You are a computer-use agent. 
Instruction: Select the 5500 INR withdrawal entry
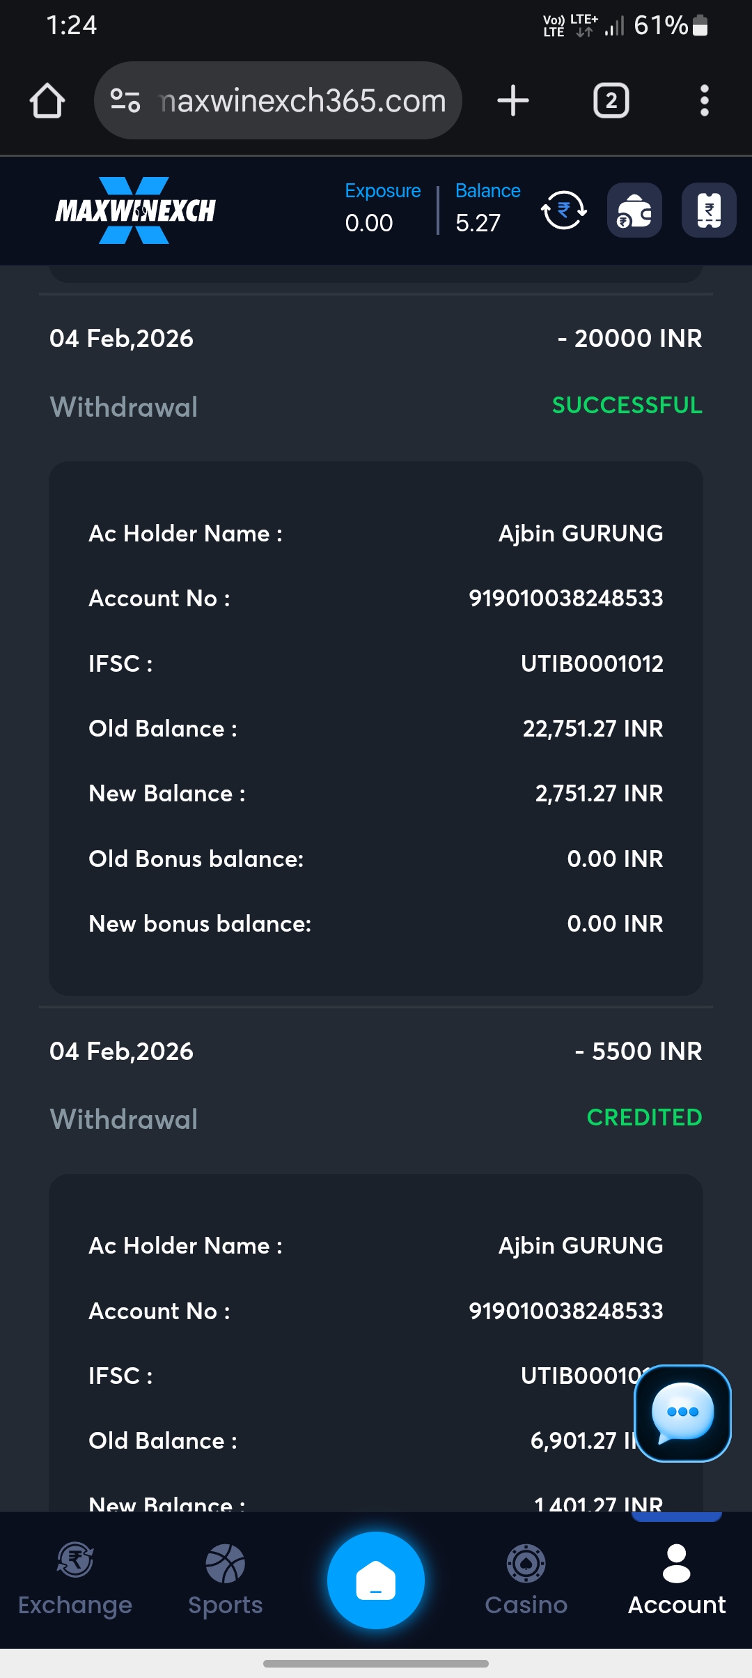[x=376, y=1084]
